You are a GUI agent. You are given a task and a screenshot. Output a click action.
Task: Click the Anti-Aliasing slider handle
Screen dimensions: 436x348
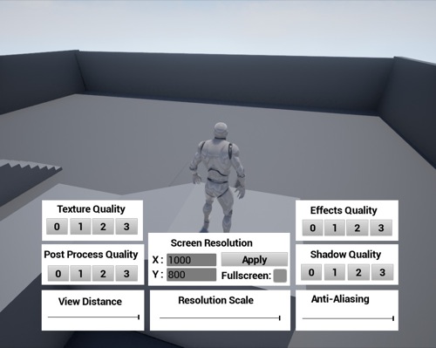click(393, 318)
